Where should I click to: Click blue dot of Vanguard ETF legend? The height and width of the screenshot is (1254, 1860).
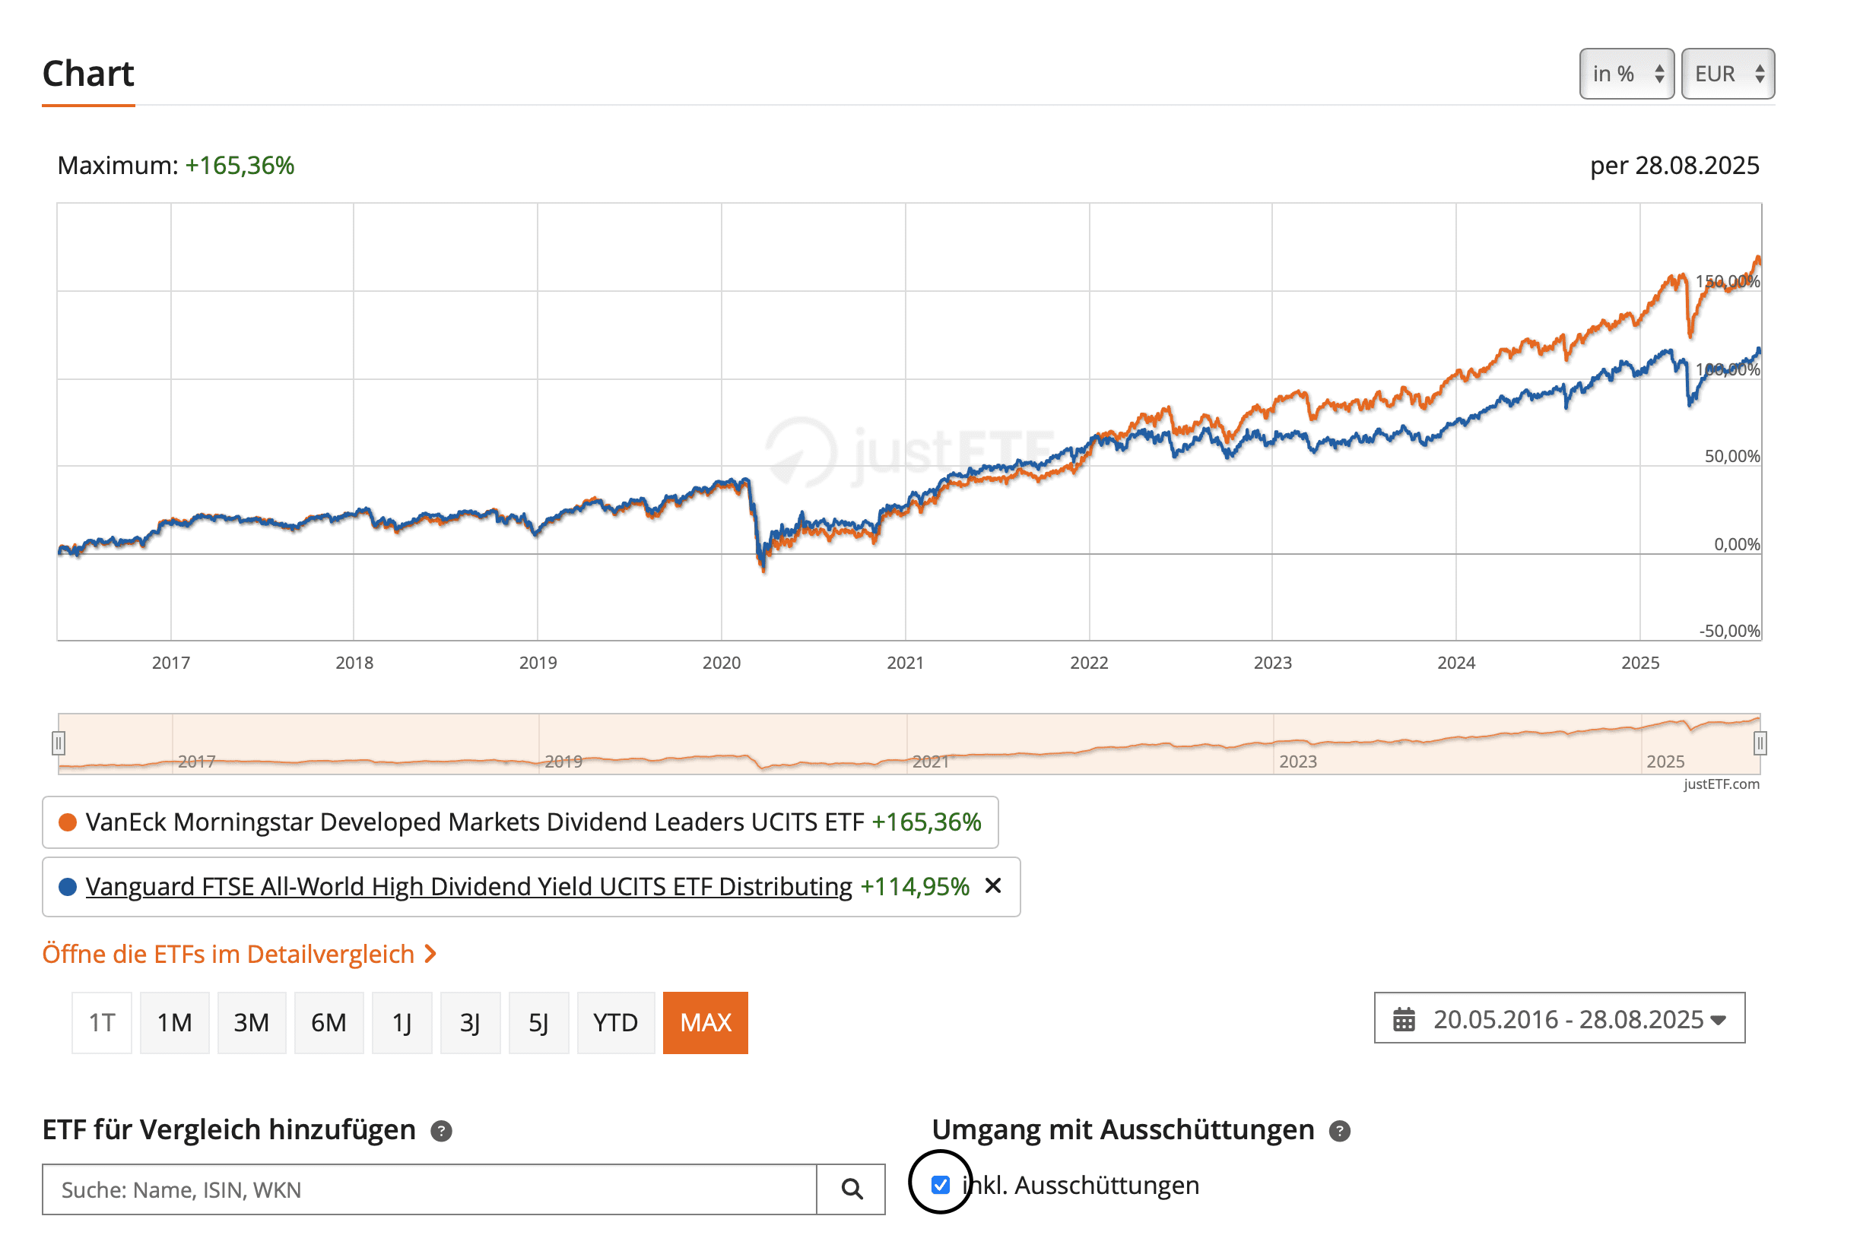point(68,886)
